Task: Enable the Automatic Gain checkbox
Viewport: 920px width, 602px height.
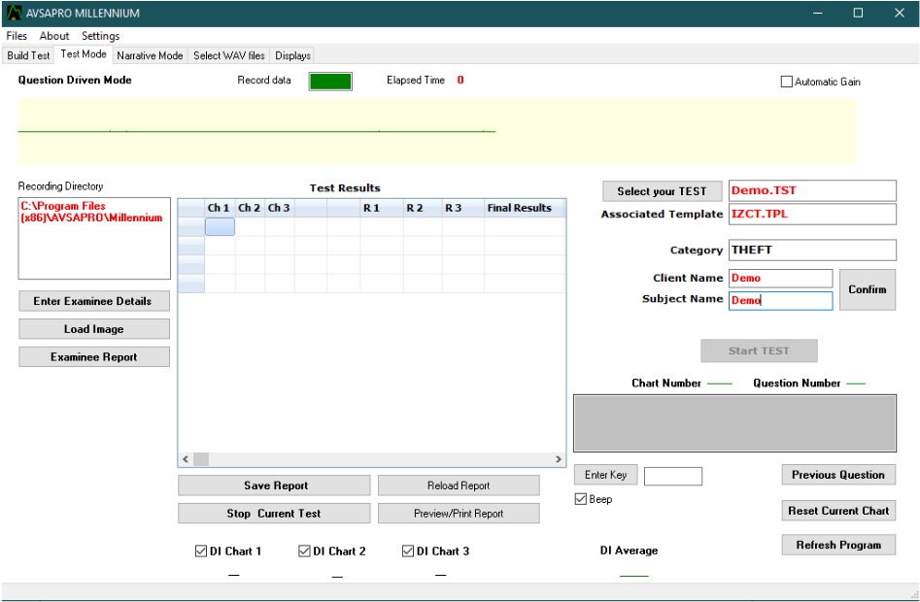Action: [x=787, y=83]
